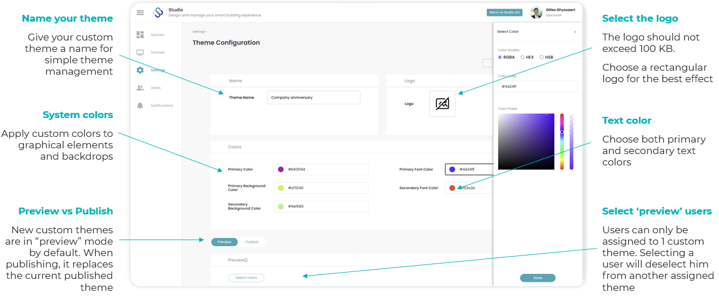This screenshot has width=719, height=296.
Task: Switch to the Publish tab
Action: coord(252,242)
